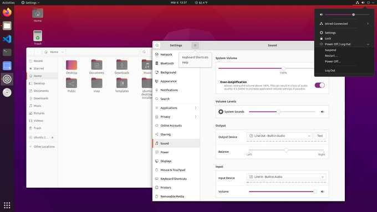This screenshot has width=377, height=212.
Task: Click the search icon in Settings header
Action: 157,45
